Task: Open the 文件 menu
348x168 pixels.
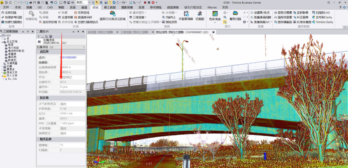Action: (6, 7)
